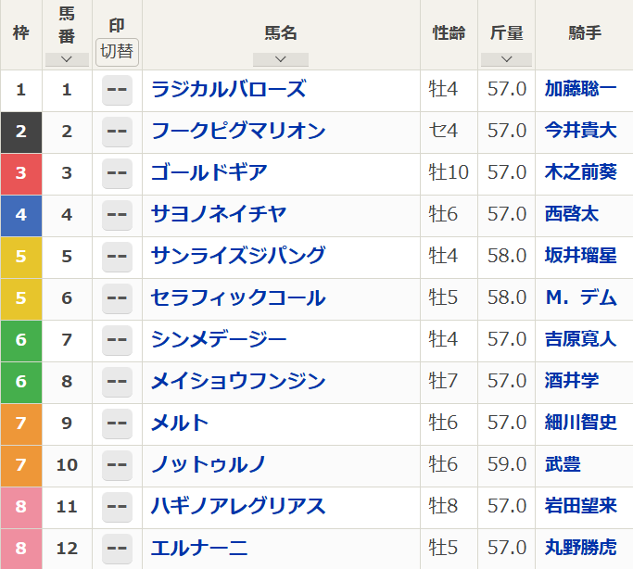Click the red frame 3 cell

tap(21, 174)
